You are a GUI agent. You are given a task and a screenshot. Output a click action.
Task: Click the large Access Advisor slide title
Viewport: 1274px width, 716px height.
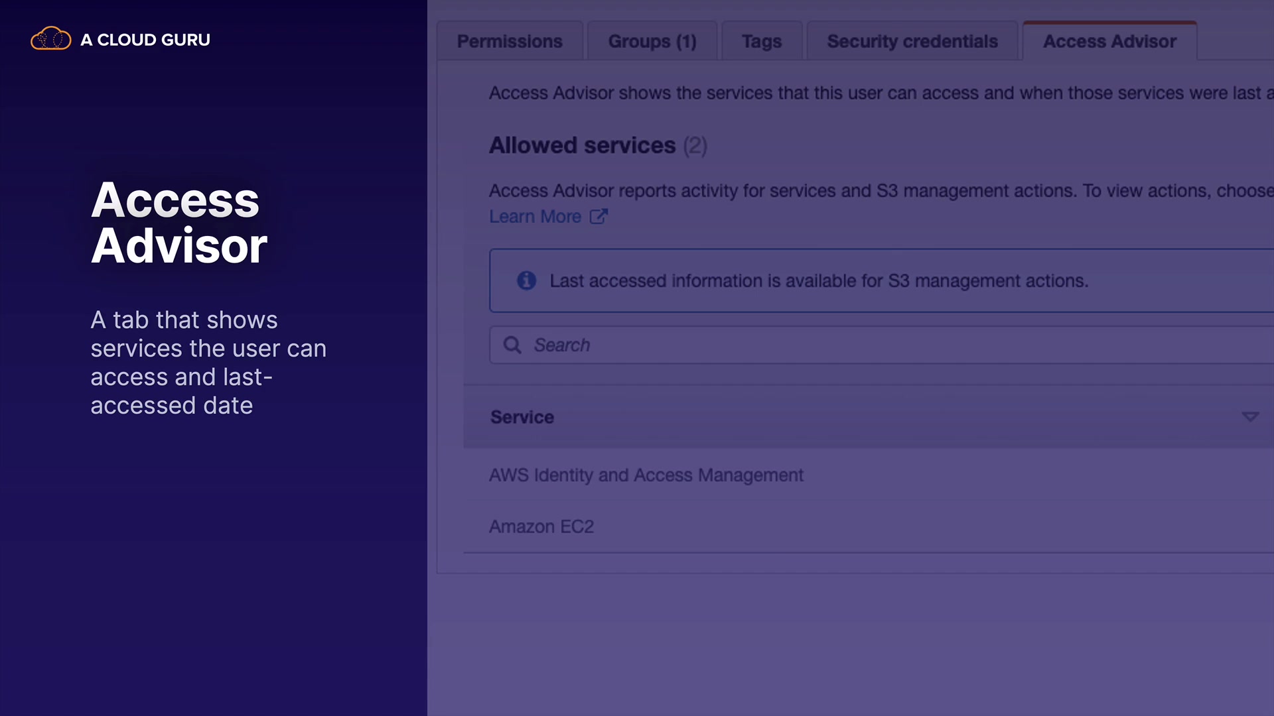(178, 223)
